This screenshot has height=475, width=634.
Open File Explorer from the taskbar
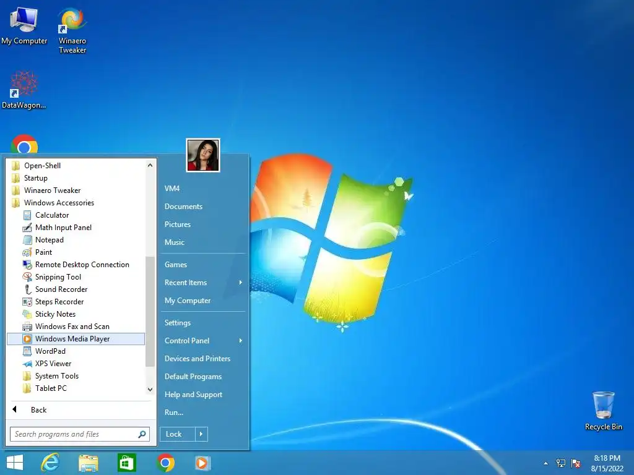click(x=89, y=463)
